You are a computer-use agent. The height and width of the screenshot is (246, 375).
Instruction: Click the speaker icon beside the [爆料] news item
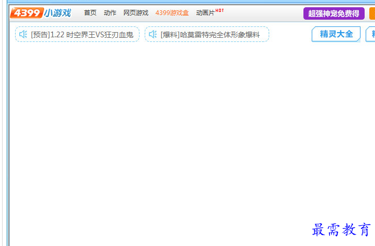(x=153, y=34)
